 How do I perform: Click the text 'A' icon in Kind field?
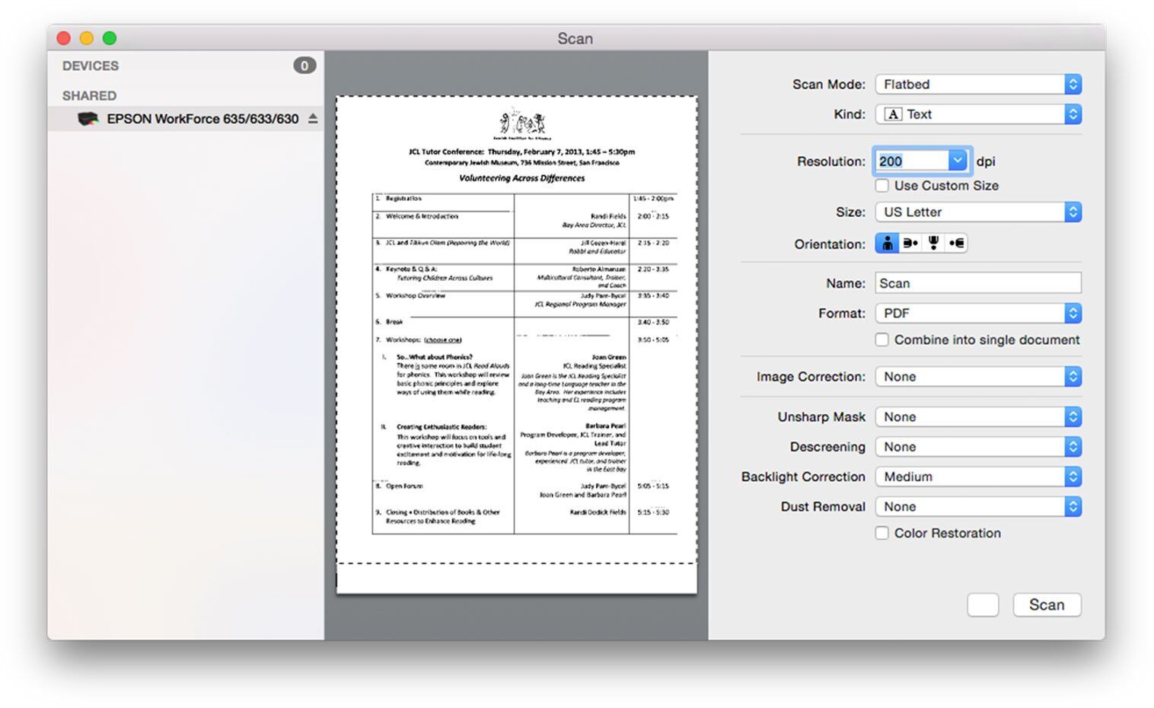893,114
